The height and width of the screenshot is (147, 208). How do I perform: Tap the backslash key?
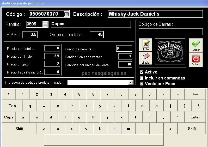[x=199, y=106]
